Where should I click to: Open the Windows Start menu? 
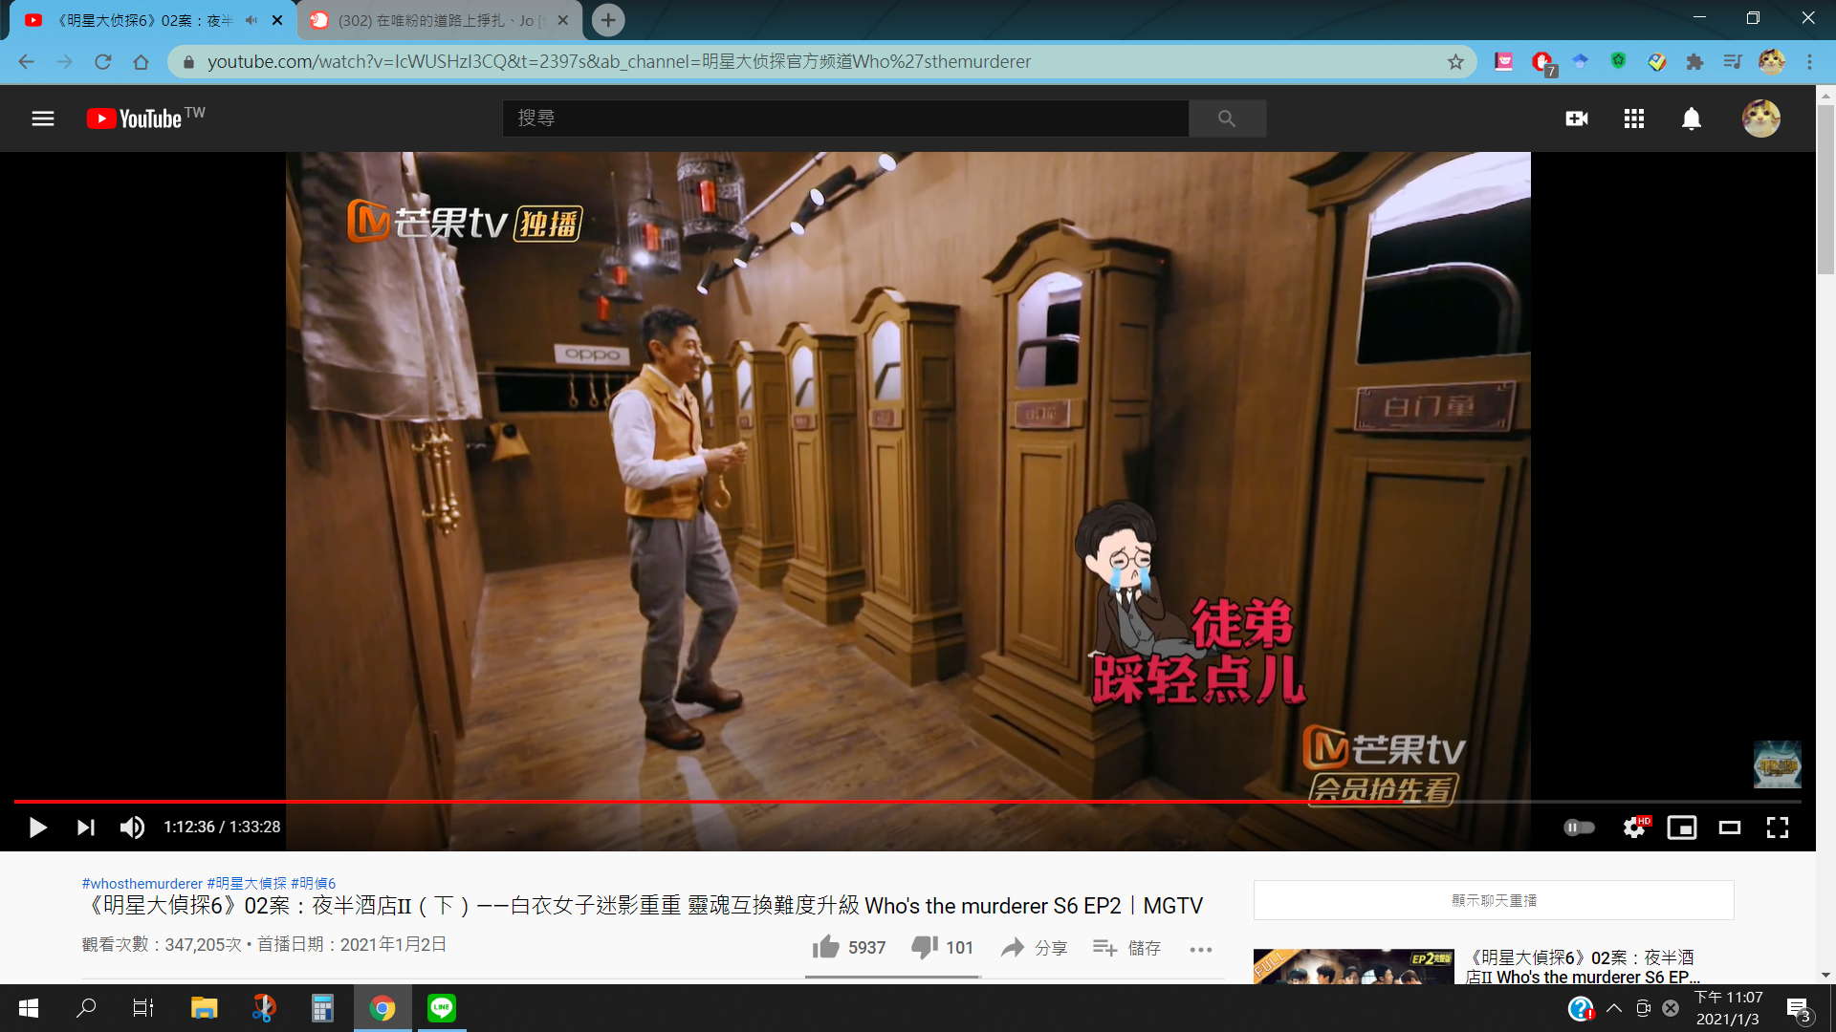(29, 1008)
